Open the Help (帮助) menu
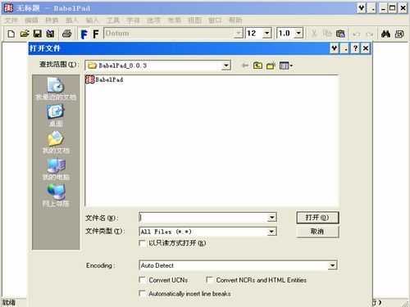 click(x=235, y=20)
